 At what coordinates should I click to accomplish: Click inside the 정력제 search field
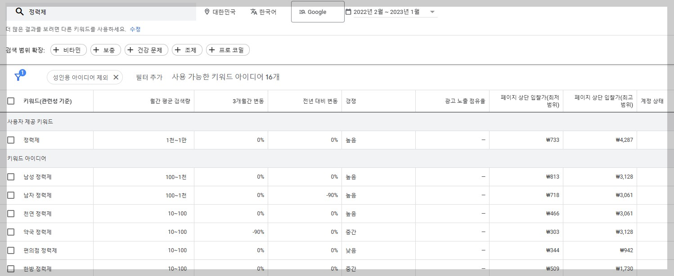pyautogui.click(x=90, y=12)
